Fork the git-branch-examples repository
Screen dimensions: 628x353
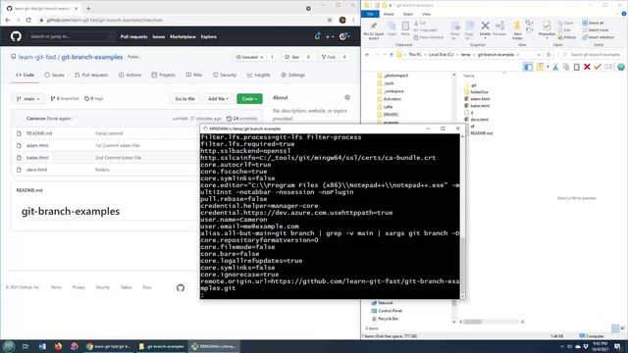329,57
